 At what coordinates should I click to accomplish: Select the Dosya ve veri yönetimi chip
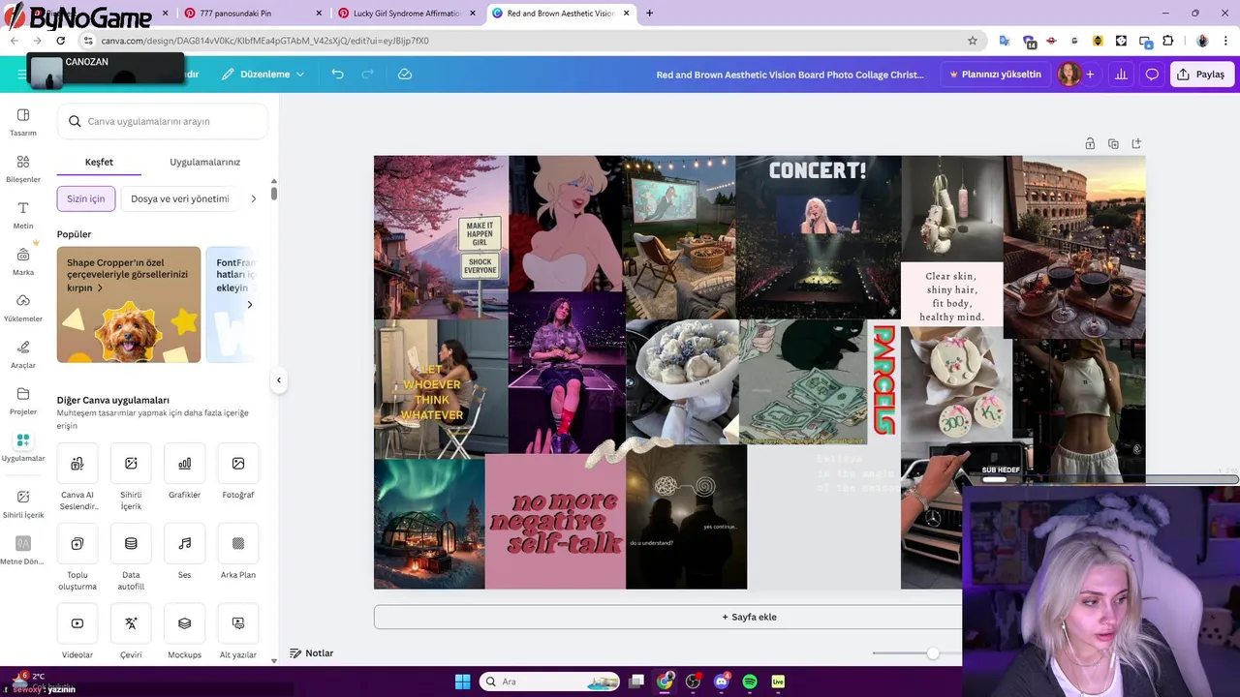pos(180,198)
